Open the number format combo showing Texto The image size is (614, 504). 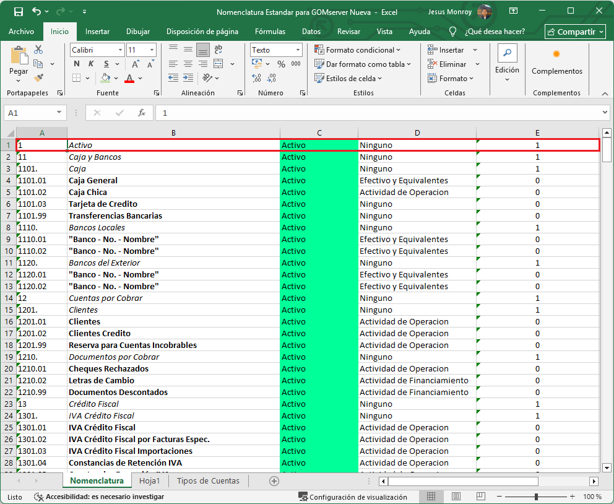276,50
